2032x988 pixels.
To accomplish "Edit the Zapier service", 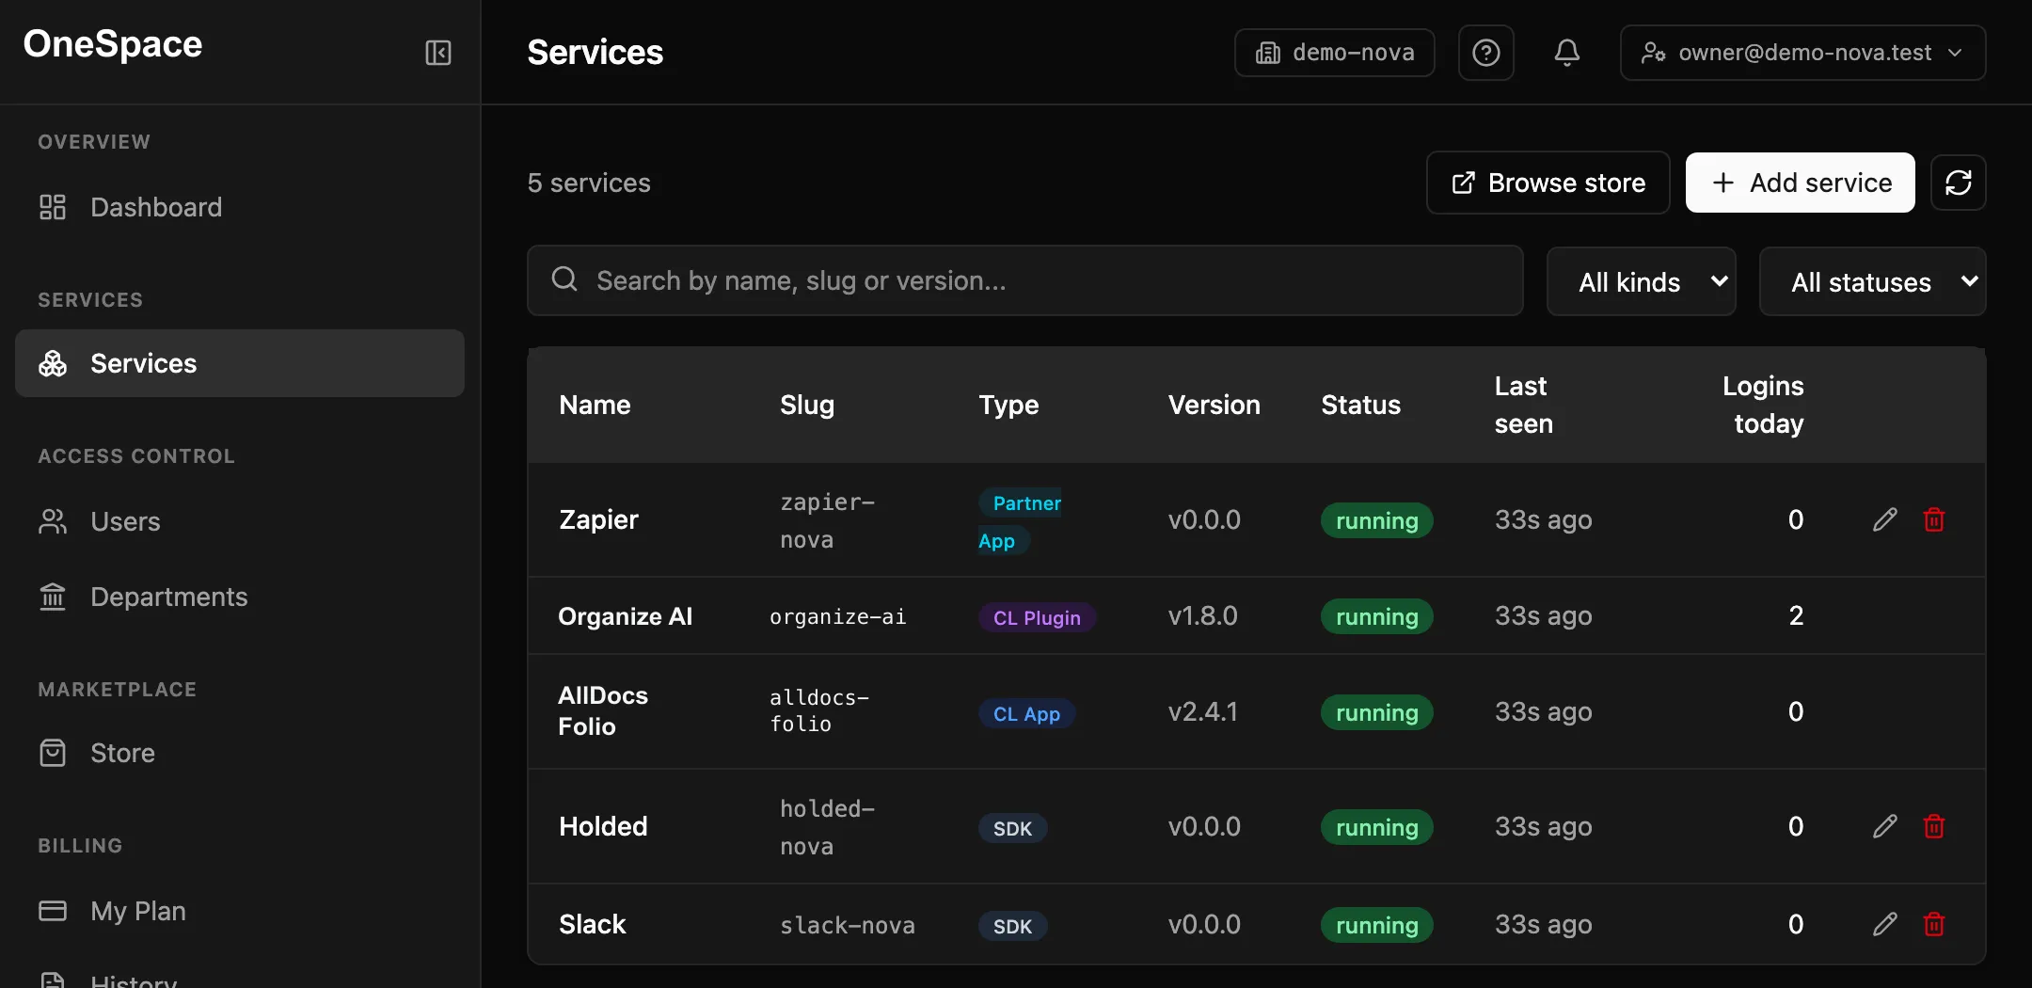I will point(1885,519).
